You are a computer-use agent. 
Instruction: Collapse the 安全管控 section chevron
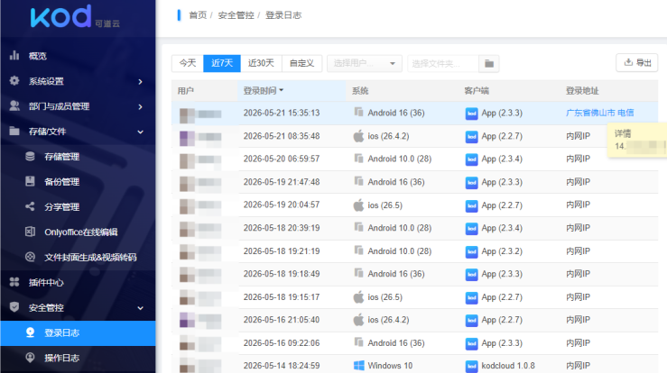click(141, 308)
